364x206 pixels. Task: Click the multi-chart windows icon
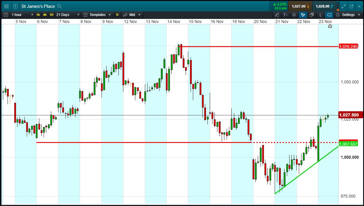pyautogui.click(x=312, y=15)
